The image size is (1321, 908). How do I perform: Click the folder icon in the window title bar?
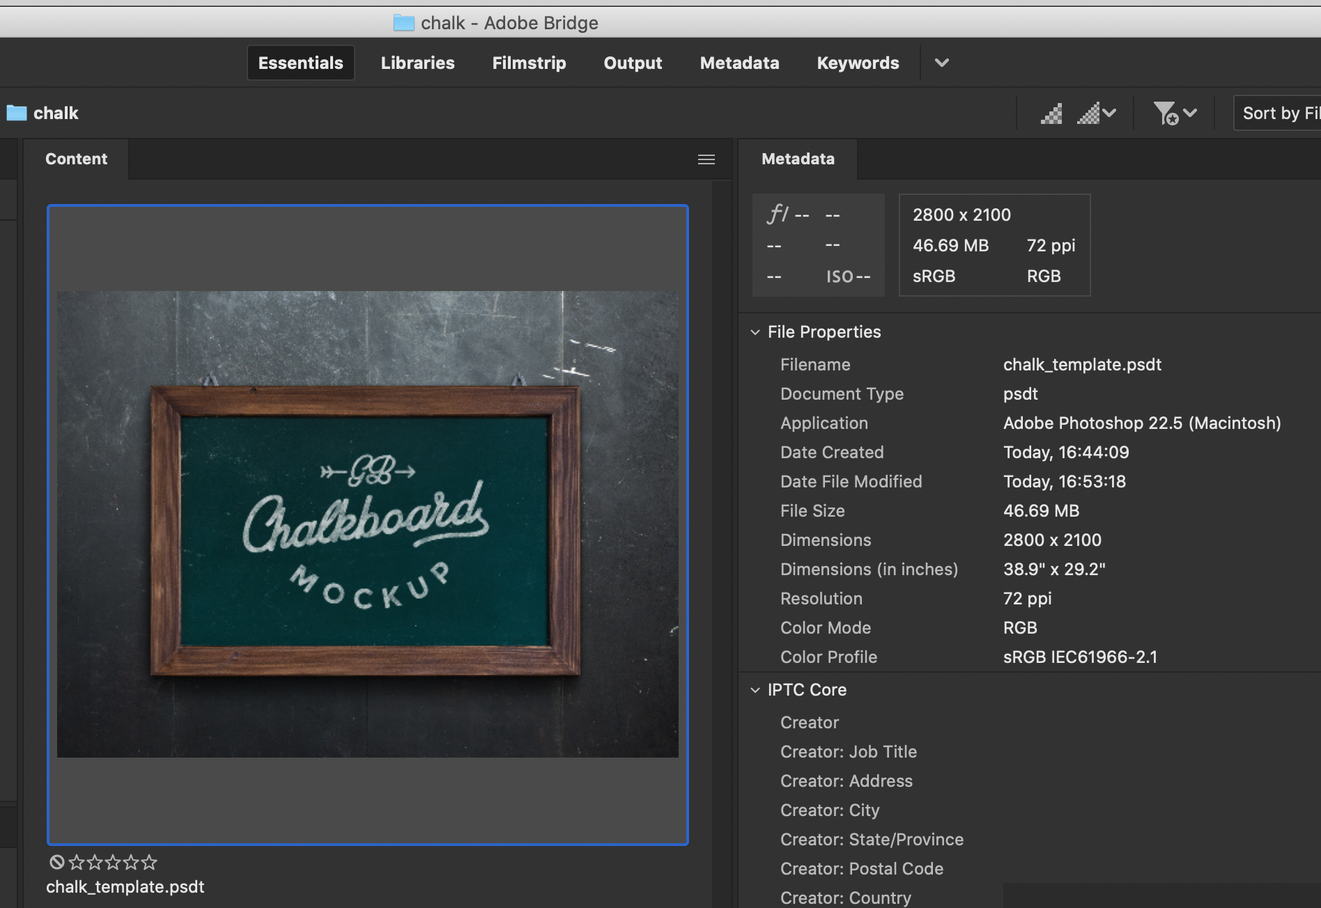click(x=404, y=22)
